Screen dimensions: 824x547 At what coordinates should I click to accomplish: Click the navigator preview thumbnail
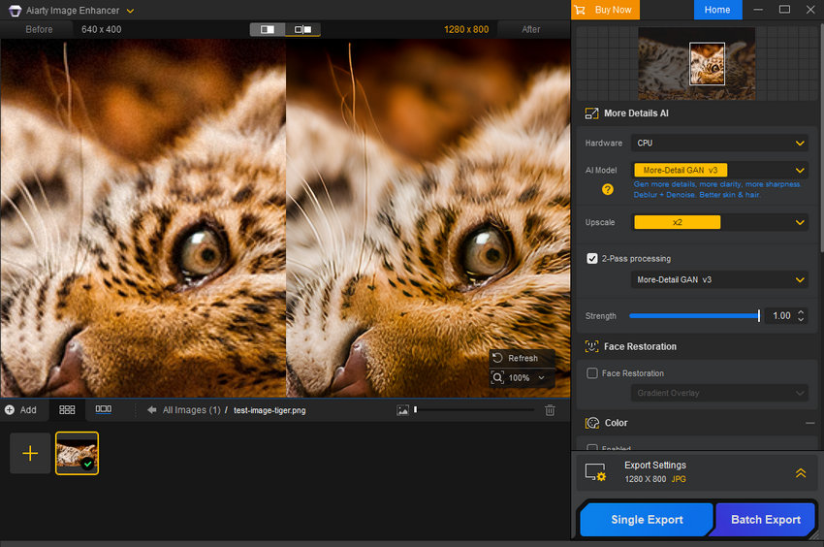696,64
